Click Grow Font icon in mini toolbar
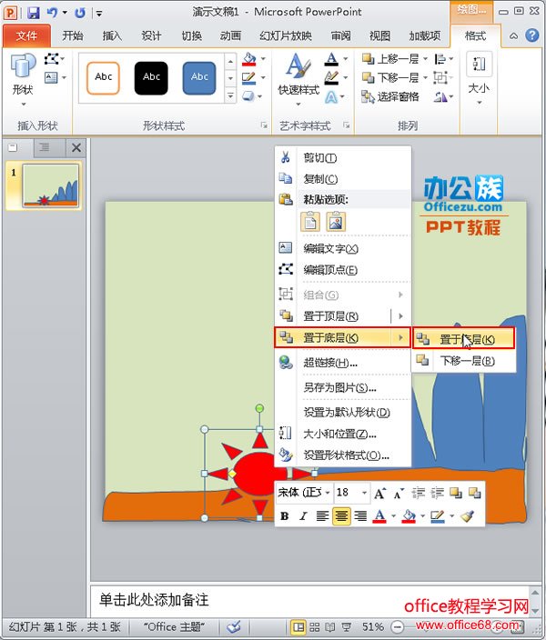Screen dimensions: 546x640 [379, 494]
